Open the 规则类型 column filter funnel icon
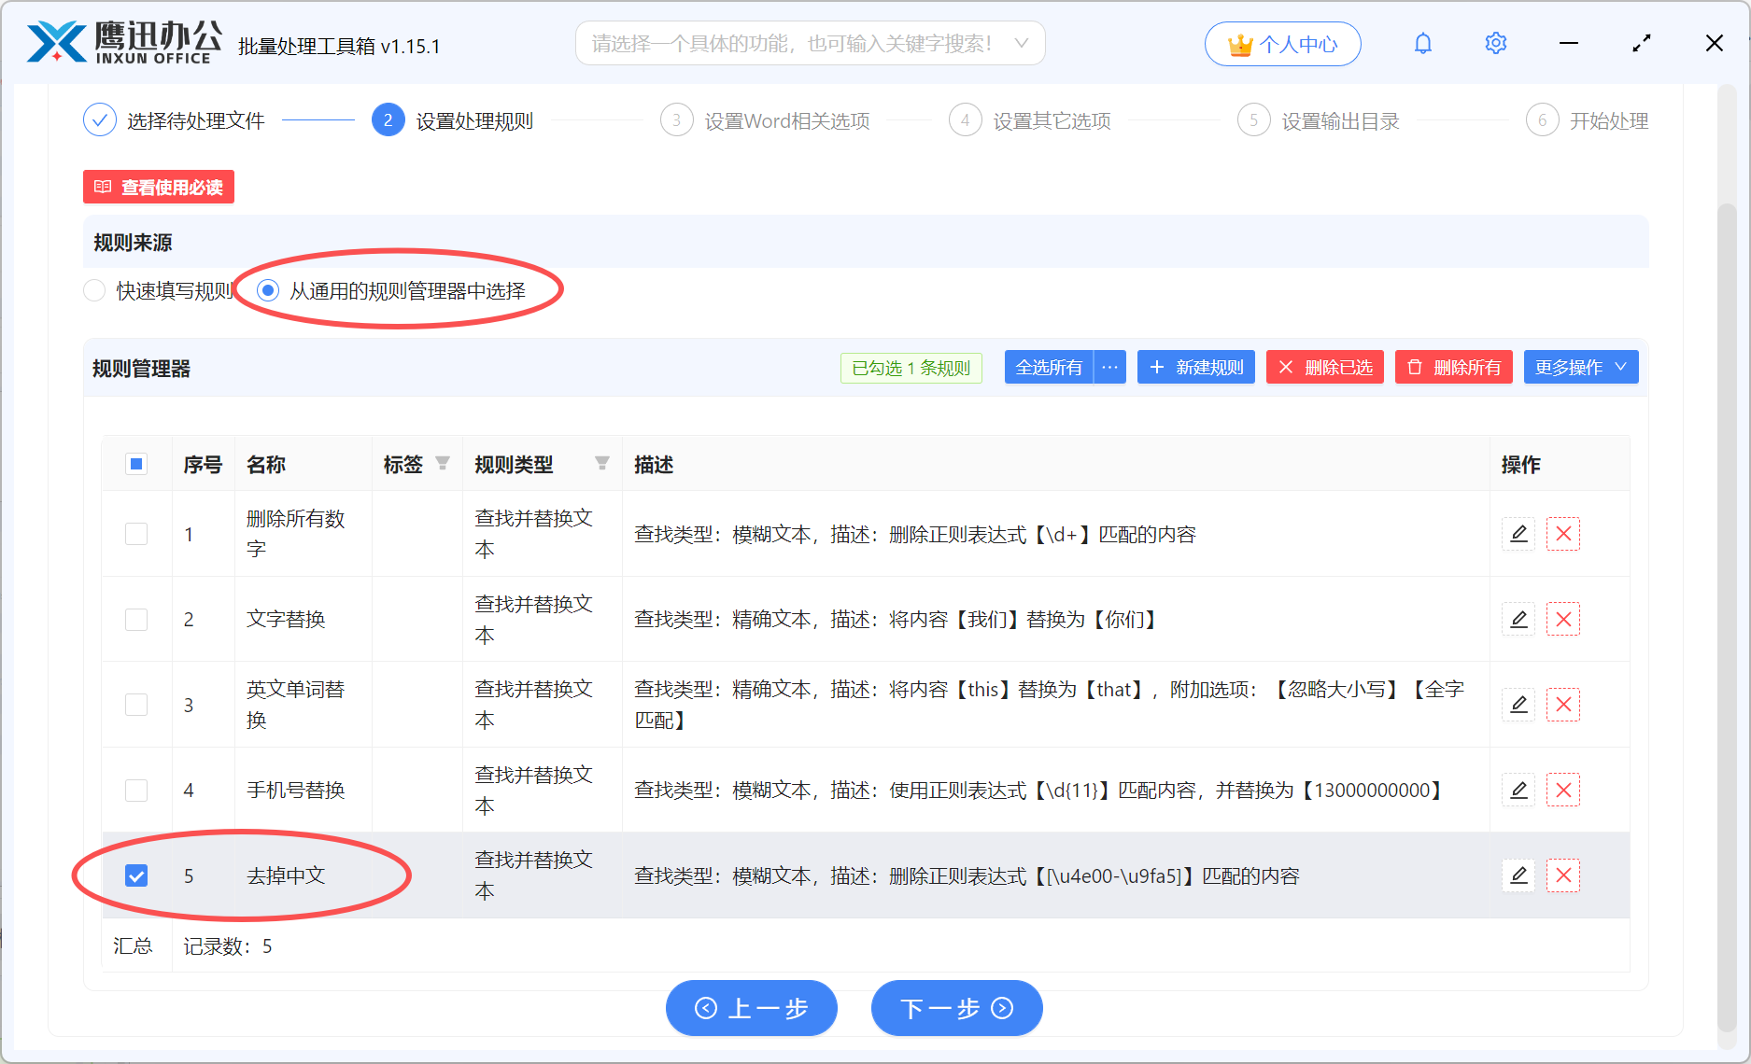The height and width of the screenshot is (1064, 1751). click(x=602, y=464)
